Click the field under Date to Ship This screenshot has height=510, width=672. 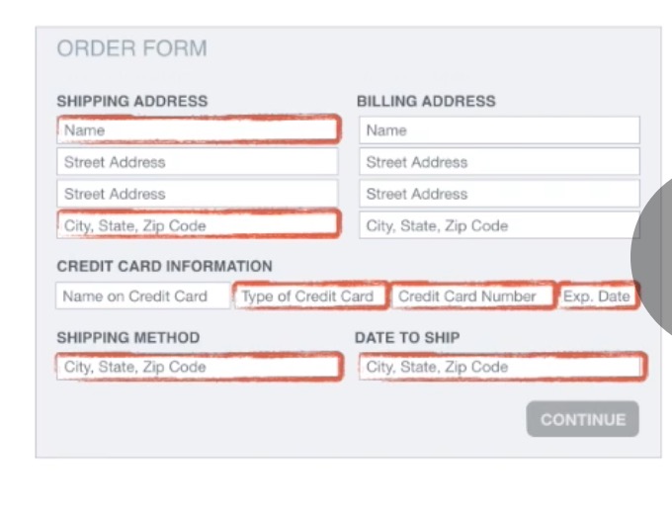[502, 367]
